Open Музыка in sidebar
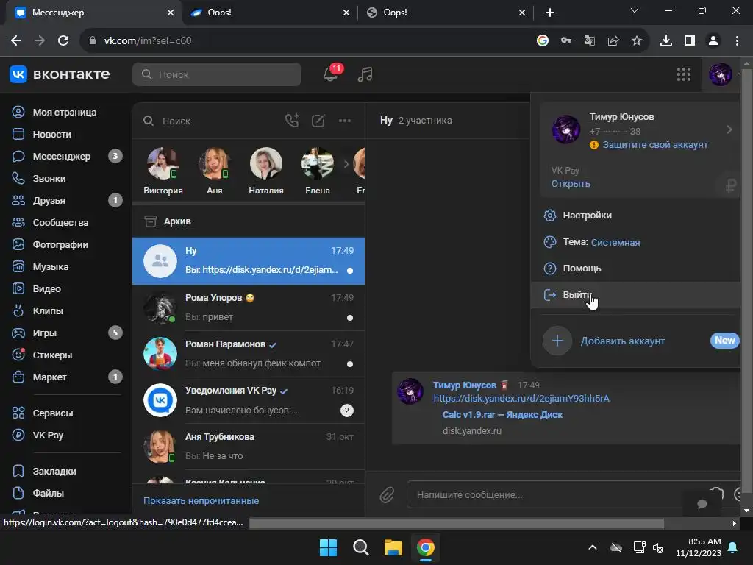753x565 pixels. 51,266
